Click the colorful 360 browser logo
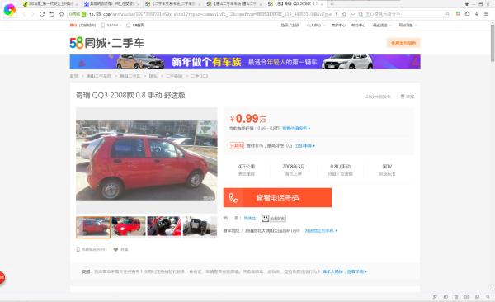This screenshot has height=302, width=495. [x=9, y=10]
